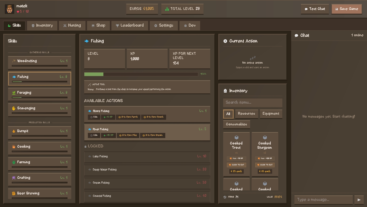Click the player avatar icon
This screenshot has height=207, width=367.
coord(10,9)
